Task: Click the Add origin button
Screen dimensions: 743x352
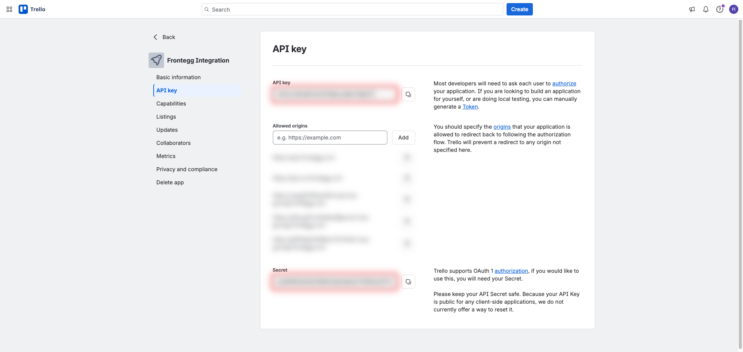Action: [x=403, y=138]
